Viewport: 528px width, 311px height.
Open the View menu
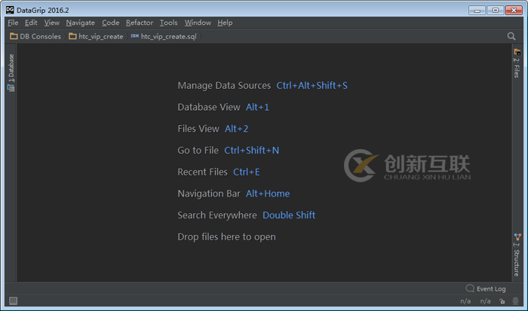[52, 23]
